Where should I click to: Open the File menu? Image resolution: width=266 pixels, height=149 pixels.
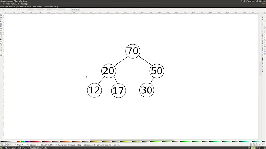coord(2,7)
